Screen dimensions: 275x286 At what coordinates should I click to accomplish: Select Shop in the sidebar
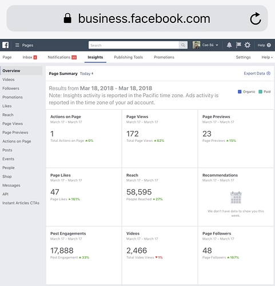click(x=7, y=177)
